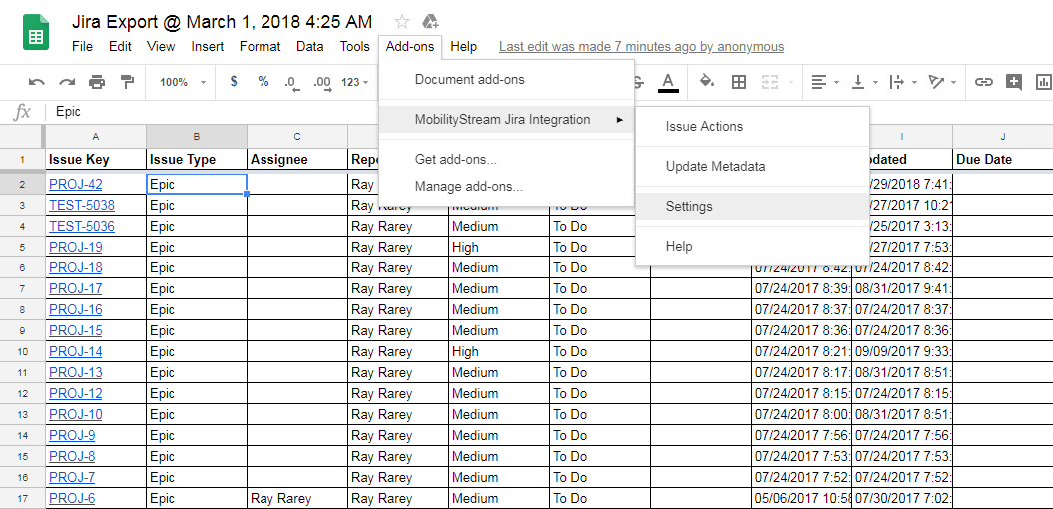The width and height of the screenshot is (1053, 509).
Task: Open the fill color bucket
Action: tap(707, 82)
